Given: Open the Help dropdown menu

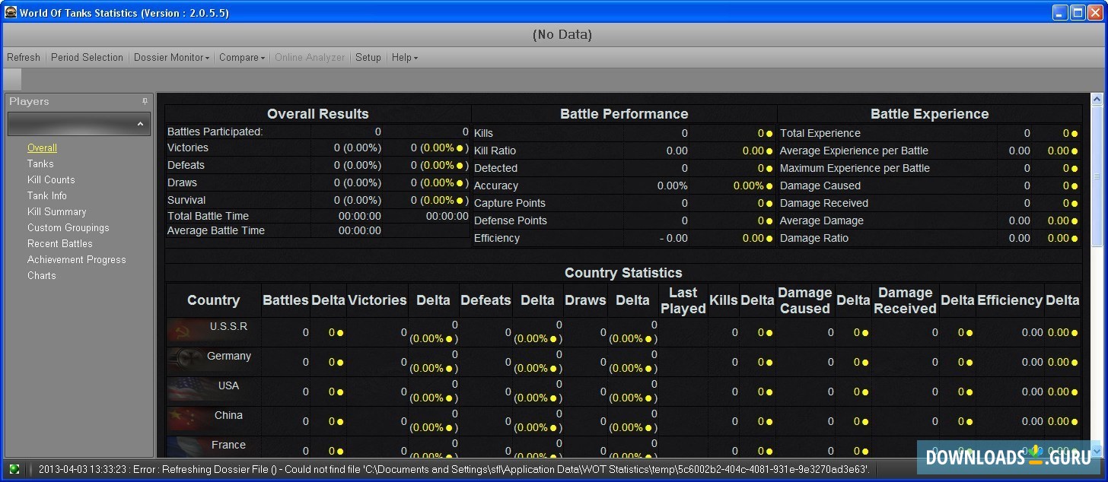Looking at the screenshot, I should [404, 57].
